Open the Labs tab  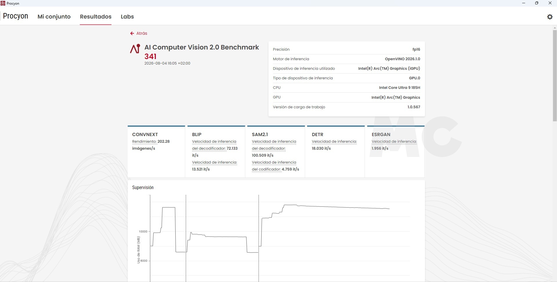(x=127, y=17)
